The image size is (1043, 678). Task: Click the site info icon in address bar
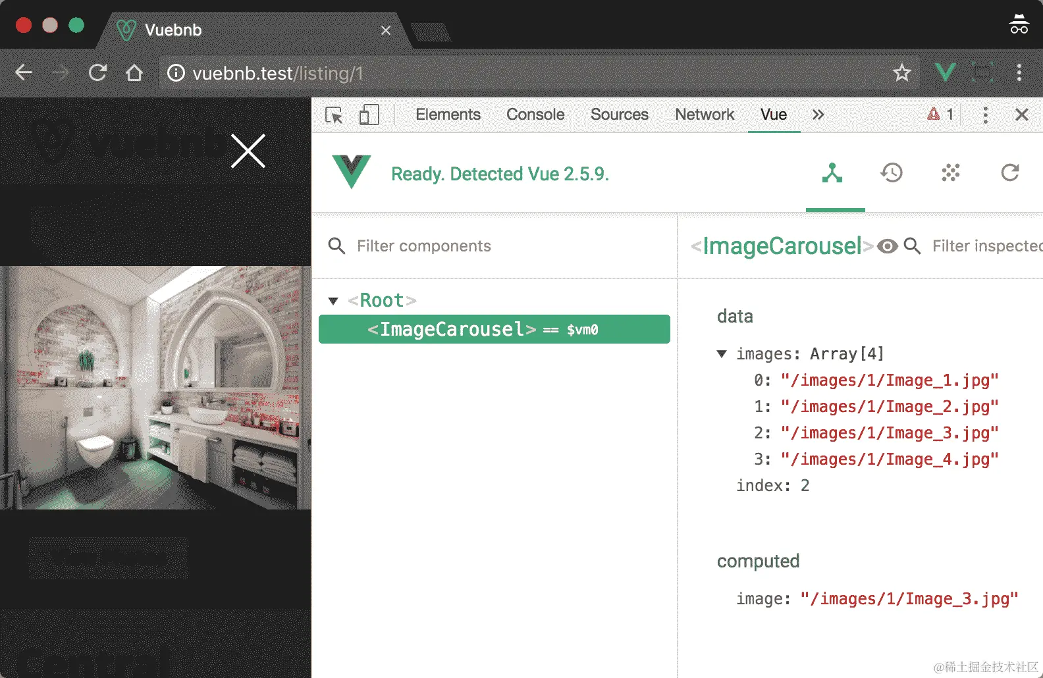point(176,72)
